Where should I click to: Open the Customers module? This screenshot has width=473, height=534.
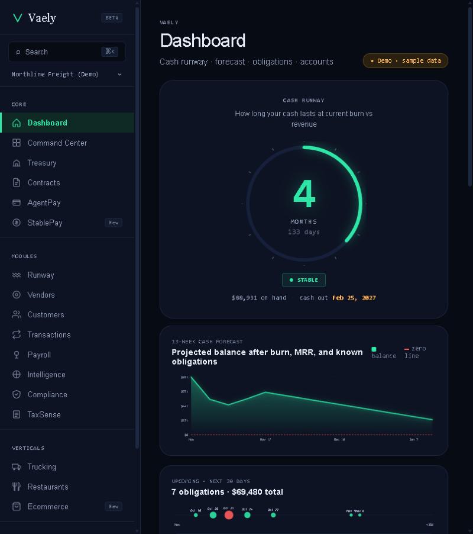67,315
